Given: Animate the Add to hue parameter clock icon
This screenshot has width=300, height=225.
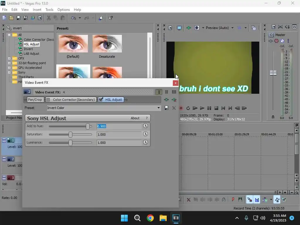Looking at the screenshot, I should click(x=145, y=126).
